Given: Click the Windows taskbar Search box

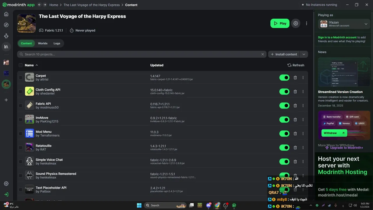Looking at the screenshot, I should click(166, 205).
